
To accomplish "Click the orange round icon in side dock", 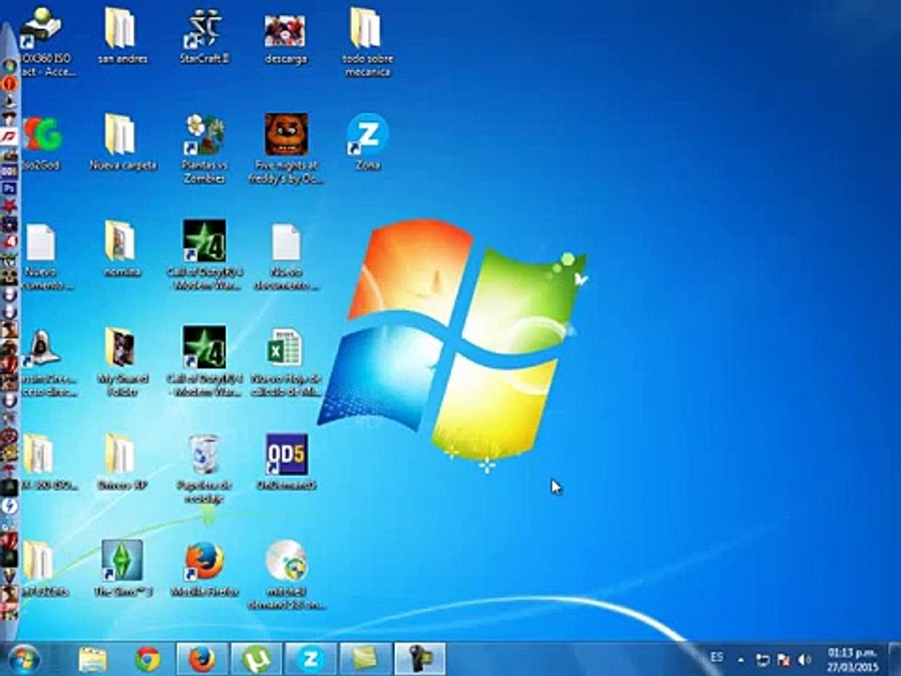I will tap(9, 83).
